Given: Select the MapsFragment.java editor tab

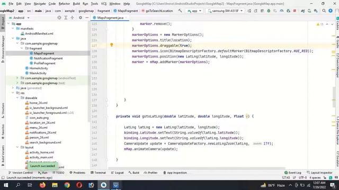Looking at the screenshot, I should click(110, 17).
